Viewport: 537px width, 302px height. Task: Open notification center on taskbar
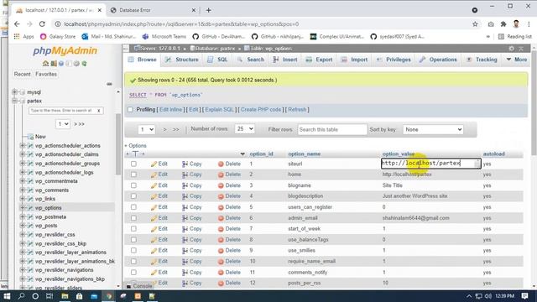pos(524,296)
